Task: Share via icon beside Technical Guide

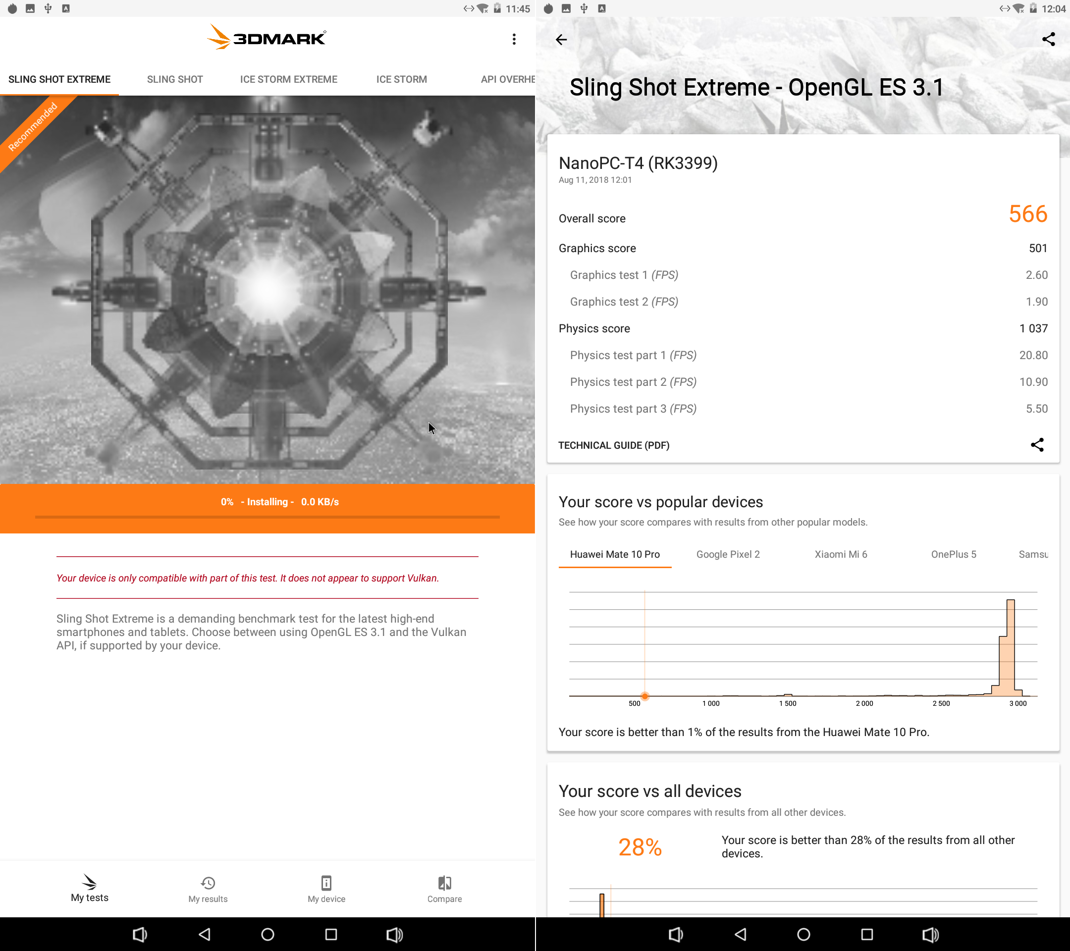Action: click(1037, 445)
